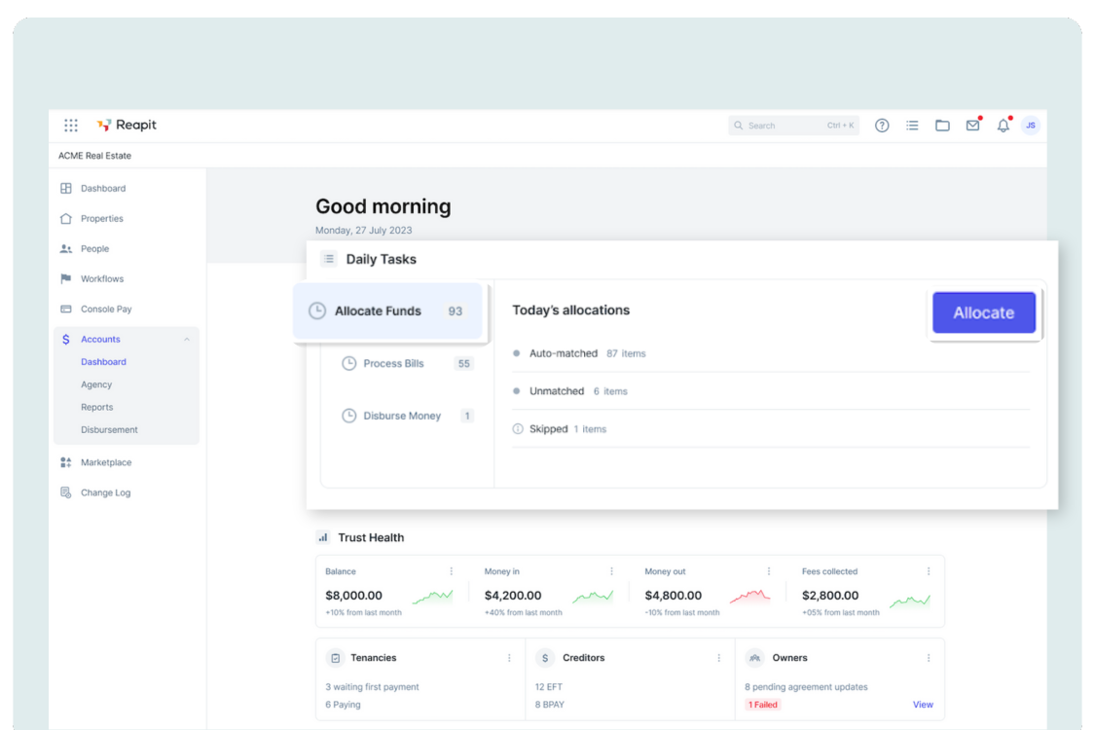The height and width of the screenshot is (730, 1095).
Task: Open the app launcher grid icon
Action: pos(70,125)
